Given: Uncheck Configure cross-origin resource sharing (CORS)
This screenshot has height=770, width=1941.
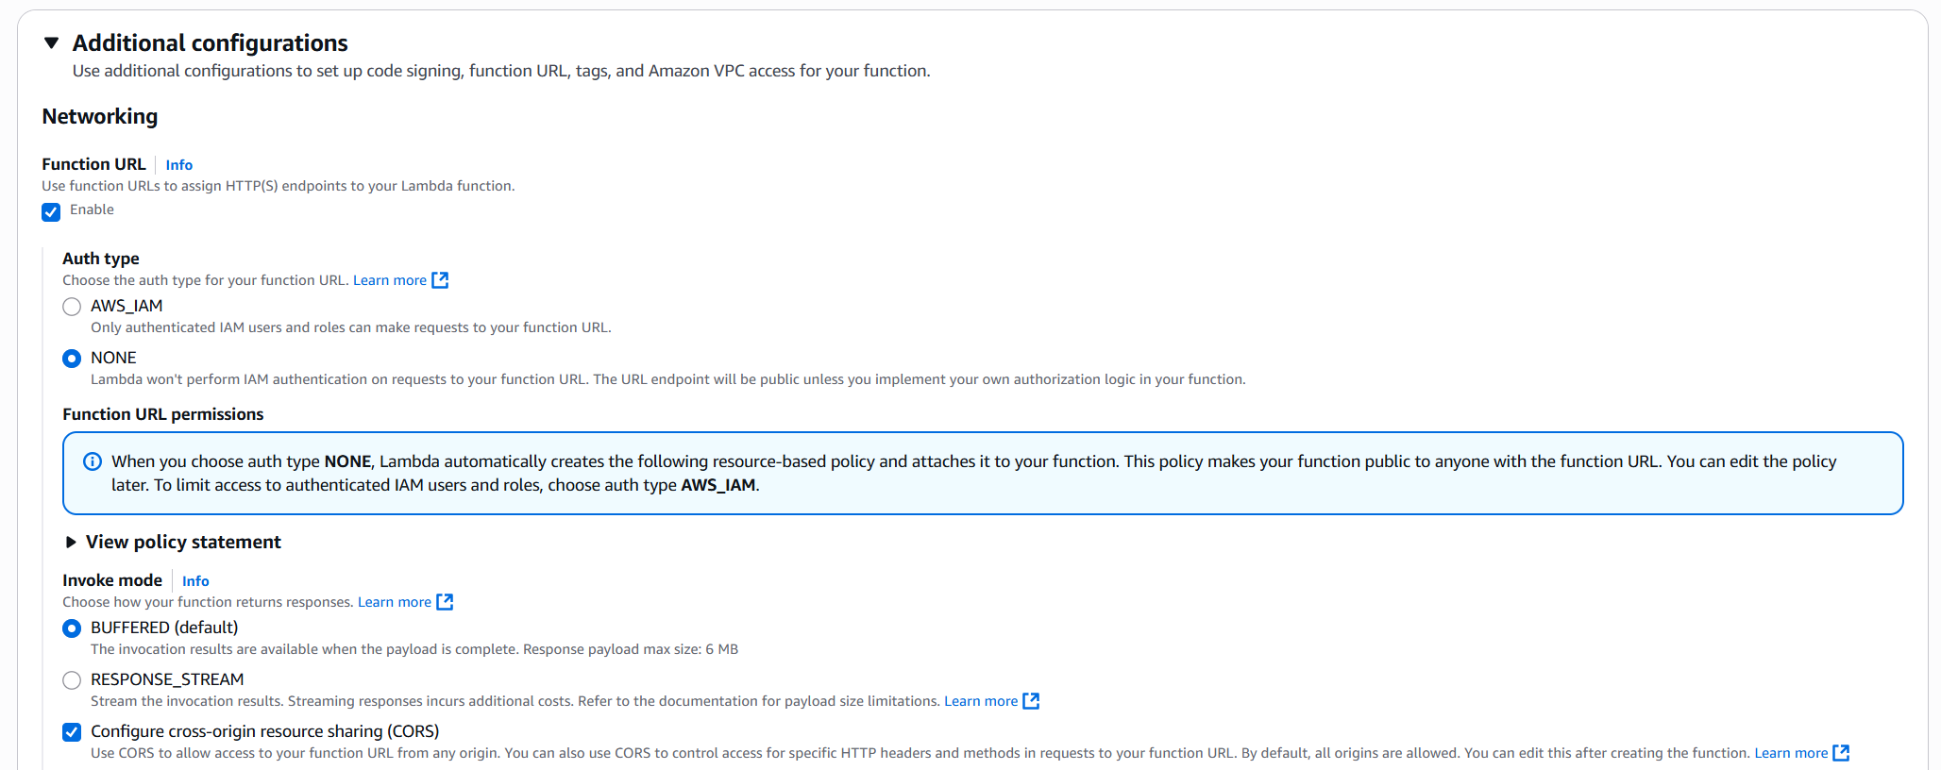Looking at the screenshot, I should 72,732.
